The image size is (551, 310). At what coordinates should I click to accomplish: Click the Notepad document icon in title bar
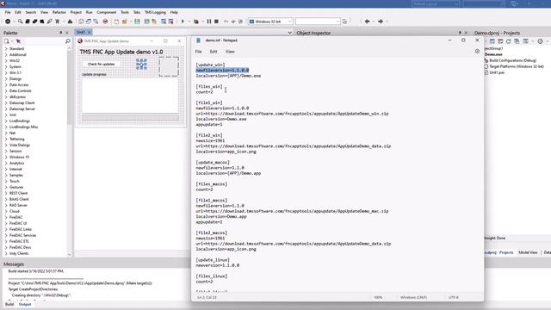point(198,40)
